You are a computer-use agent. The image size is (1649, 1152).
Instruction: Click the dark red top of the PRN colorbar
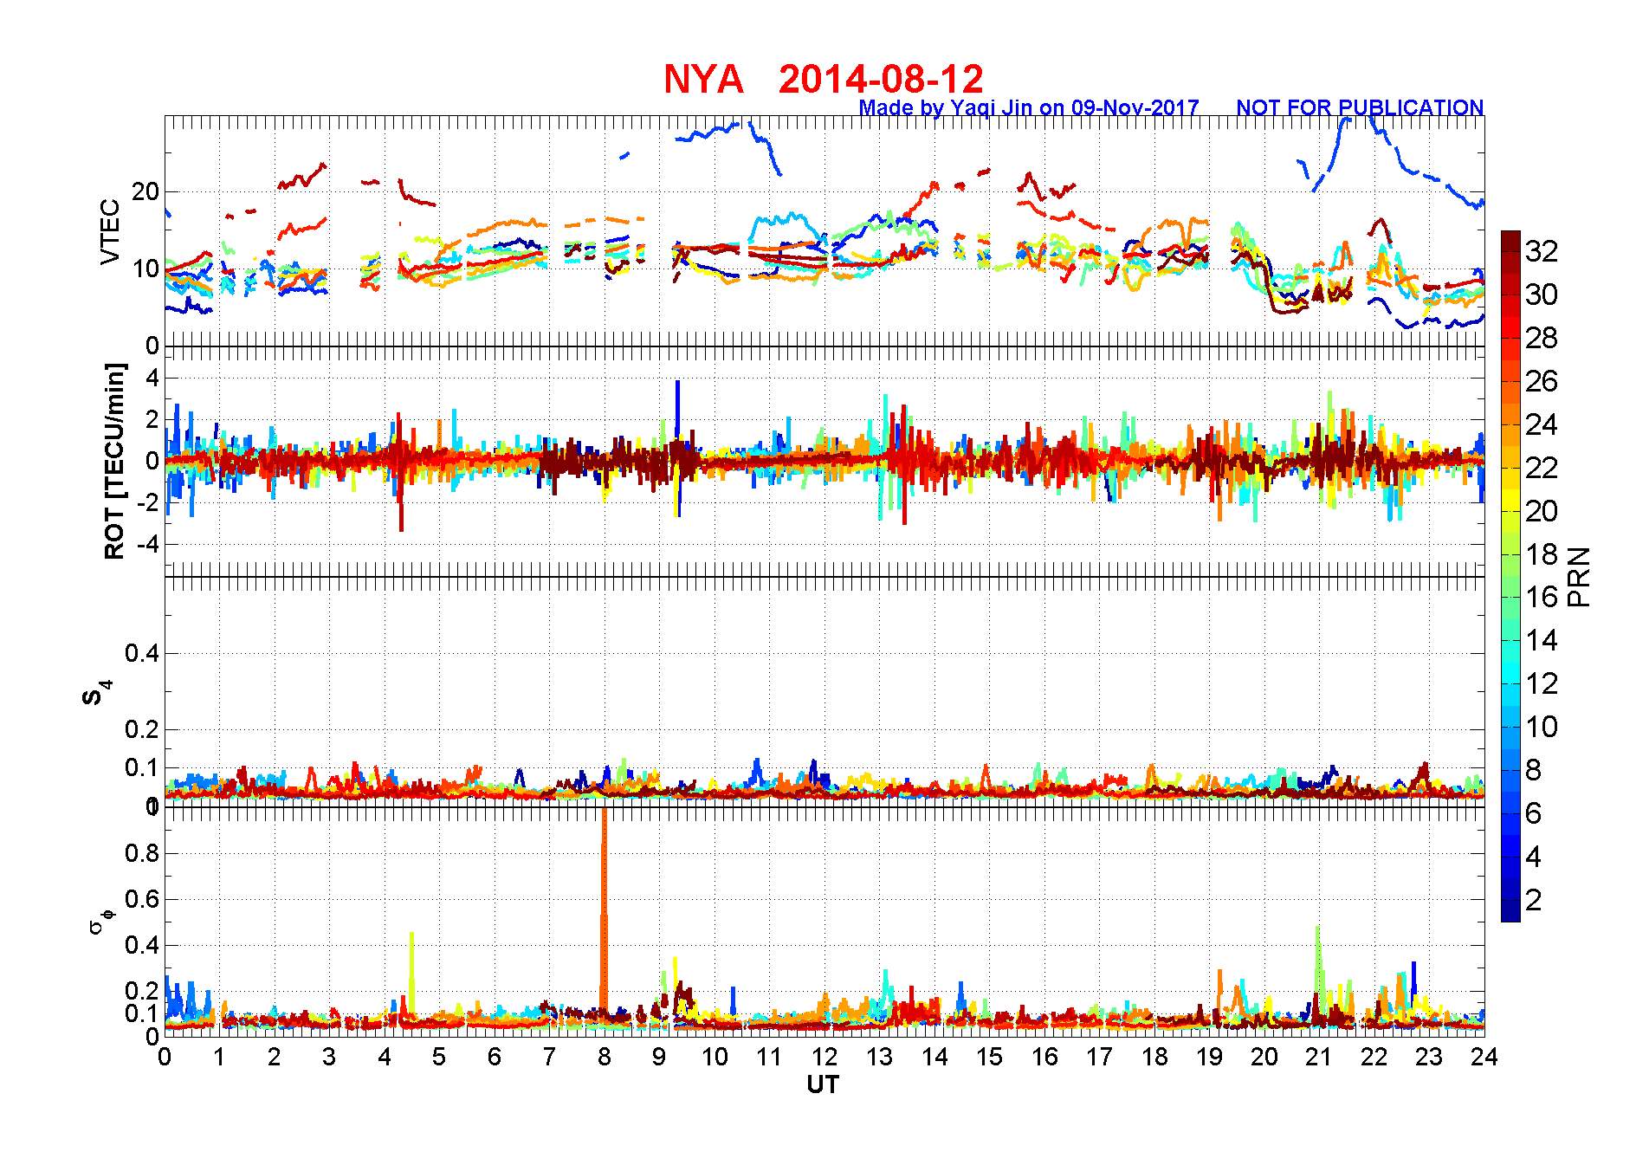[1510, 241]
